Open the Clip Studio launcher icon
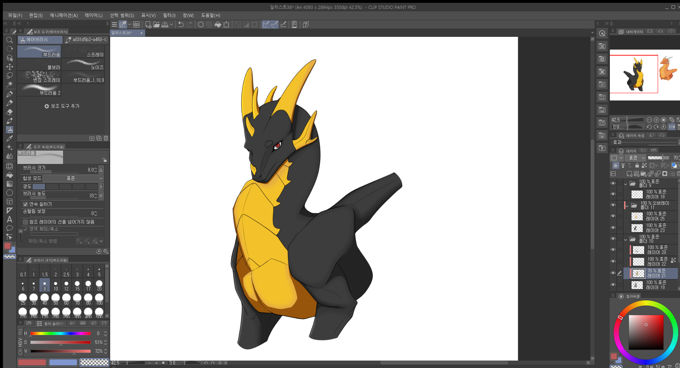Viewport: 680px width, 368px height. pos(136,24)
